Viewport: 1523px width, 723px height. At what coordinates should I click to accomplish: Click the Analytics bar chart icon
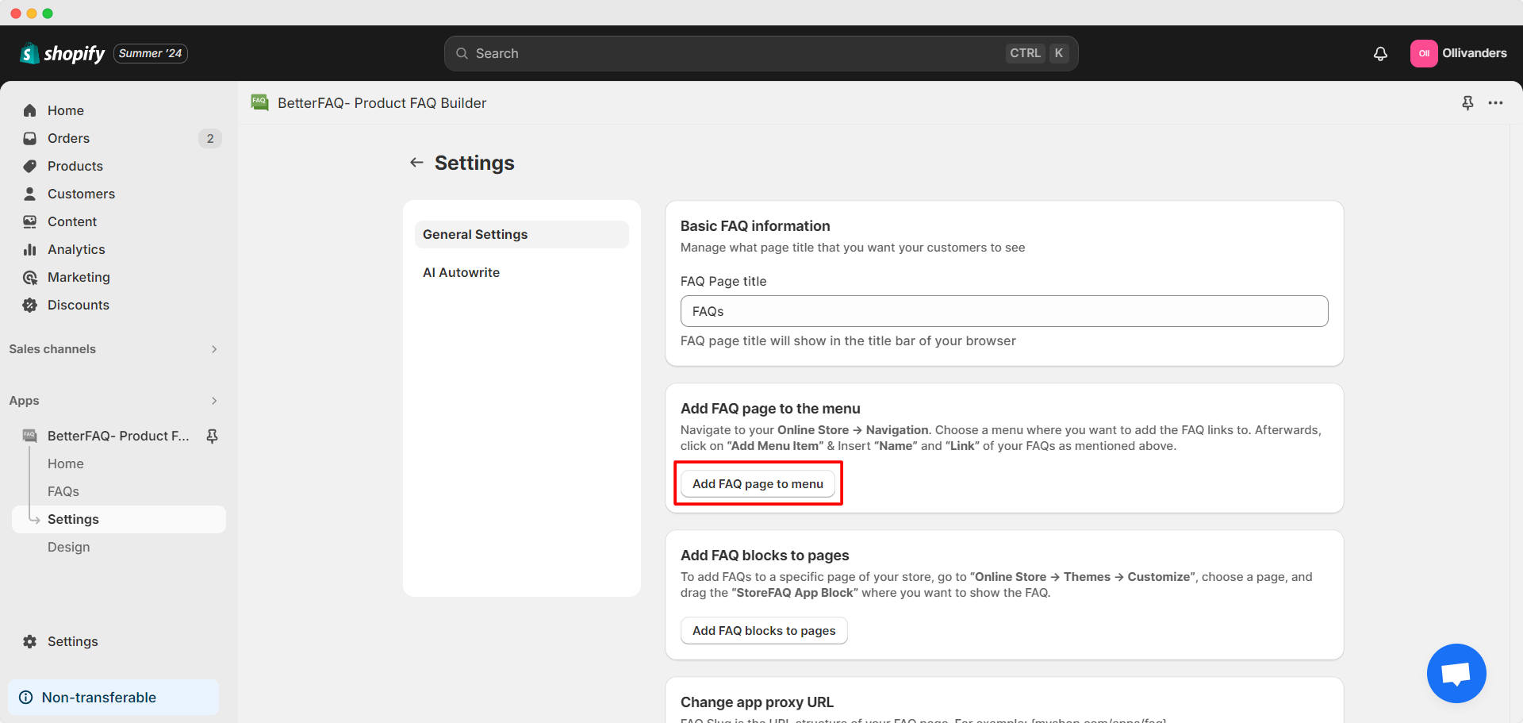(30, 249)
